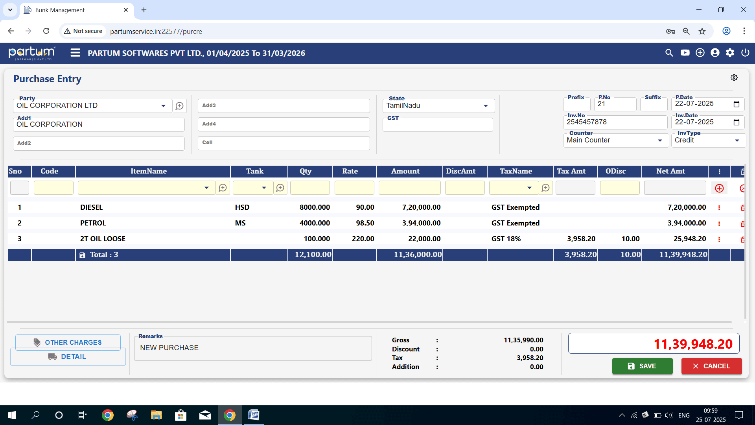Screen dimensions: 755x425
Task: Open the video tutorial icon in header
Action: (685, 53)
